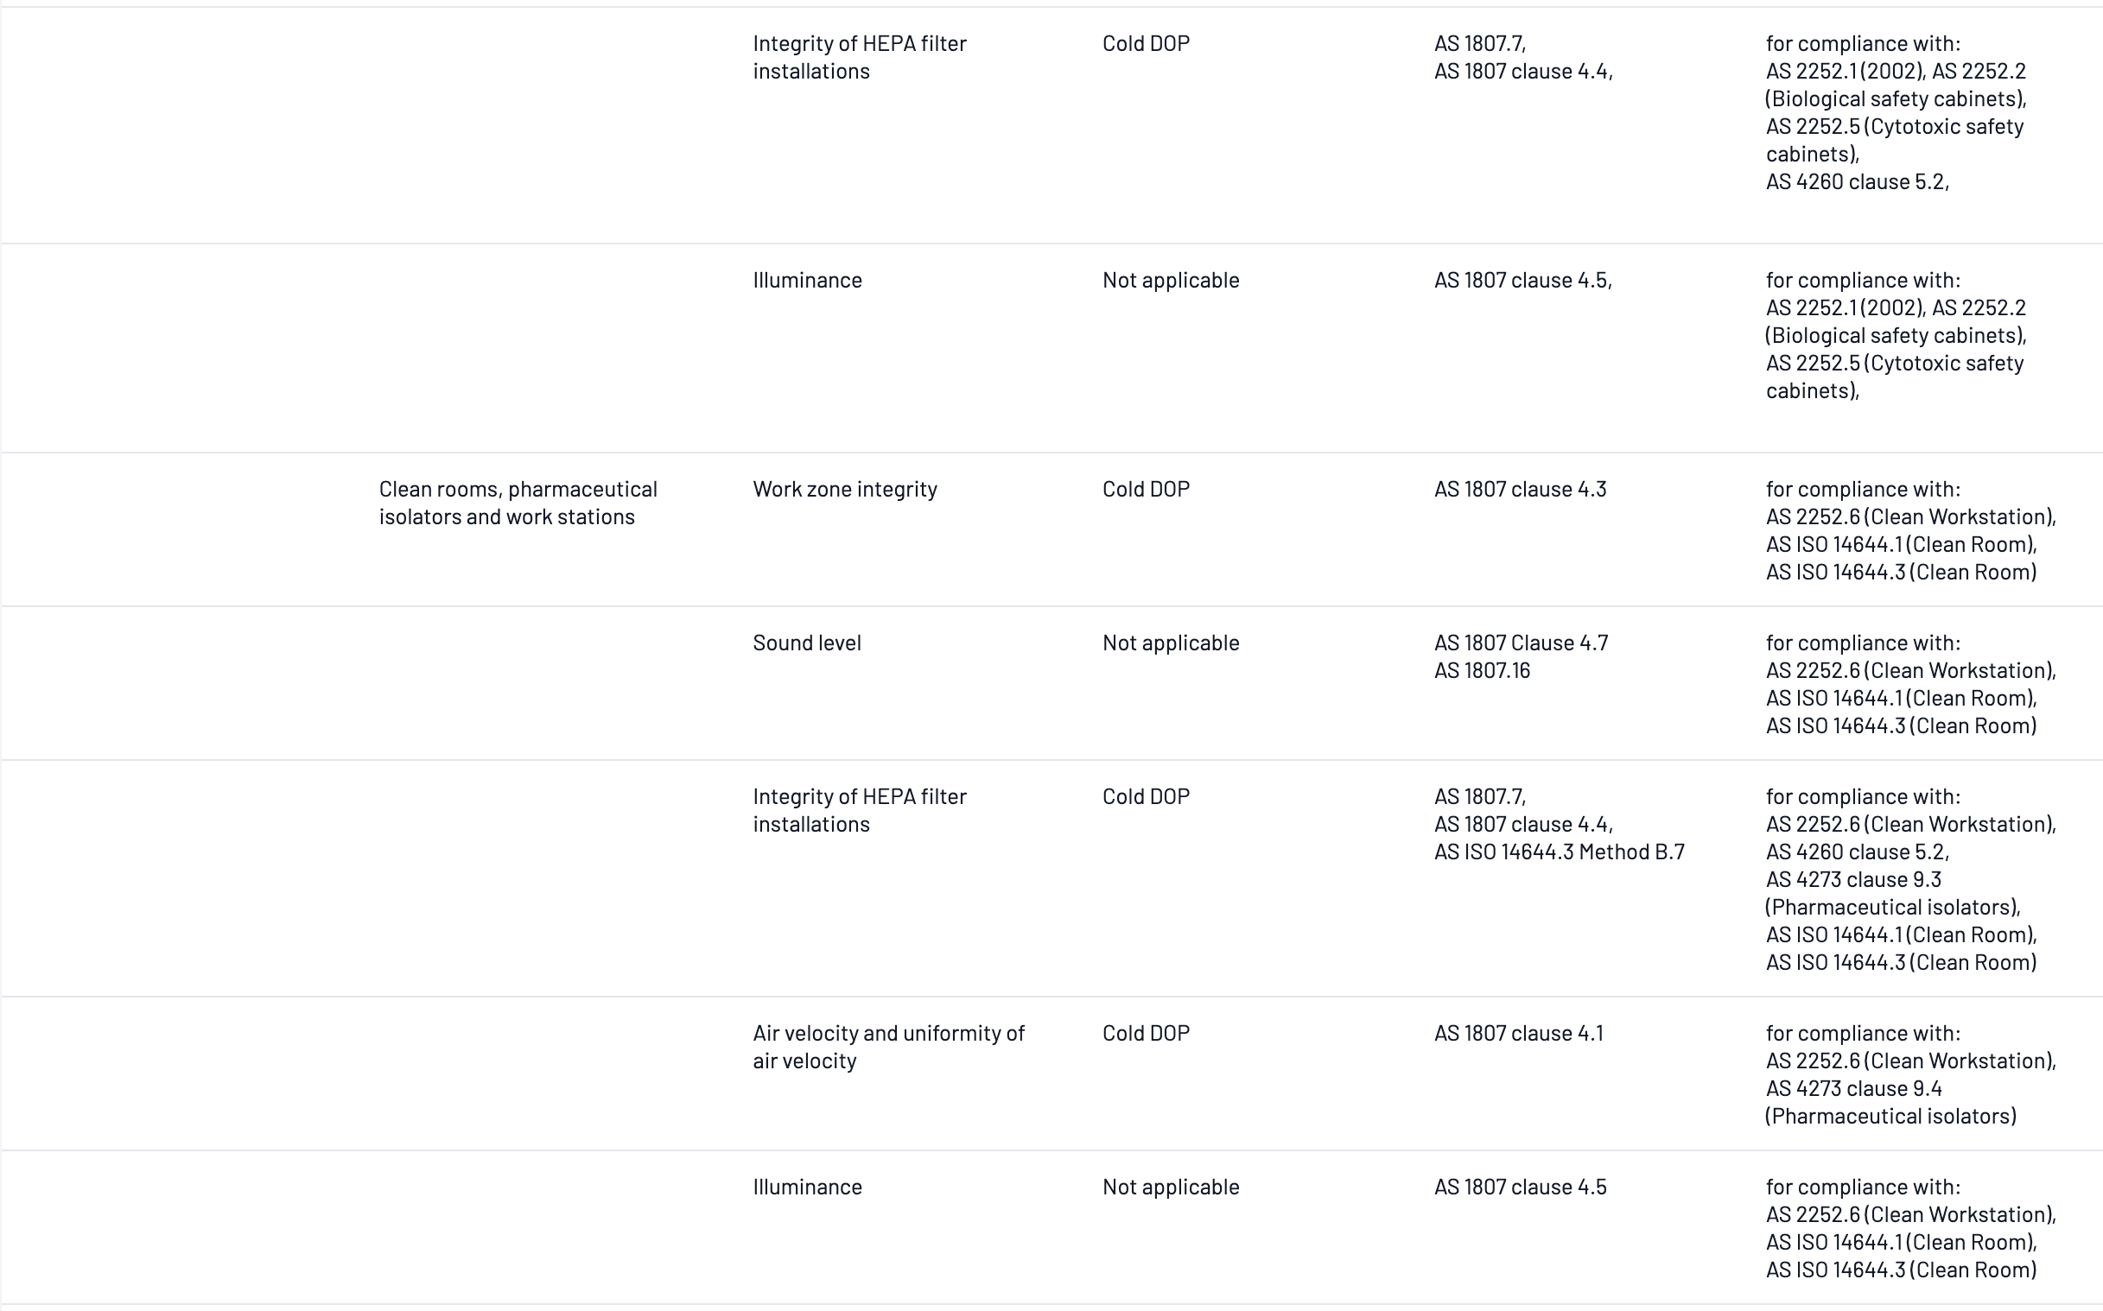Click the "Clean rooms, pharmaceutical isolators and work stations" cell
Screen dimensions: 2103x1311
[518, 503]
